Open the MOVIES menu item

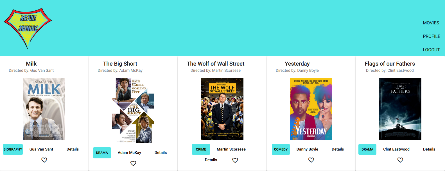(x=431, y=23)
